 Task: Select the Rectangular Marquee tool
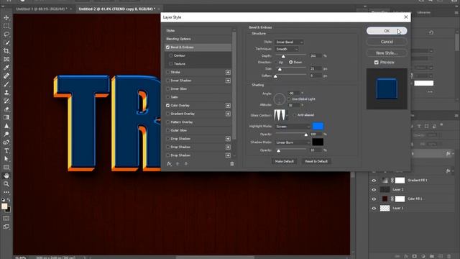[x=6, y=26]
